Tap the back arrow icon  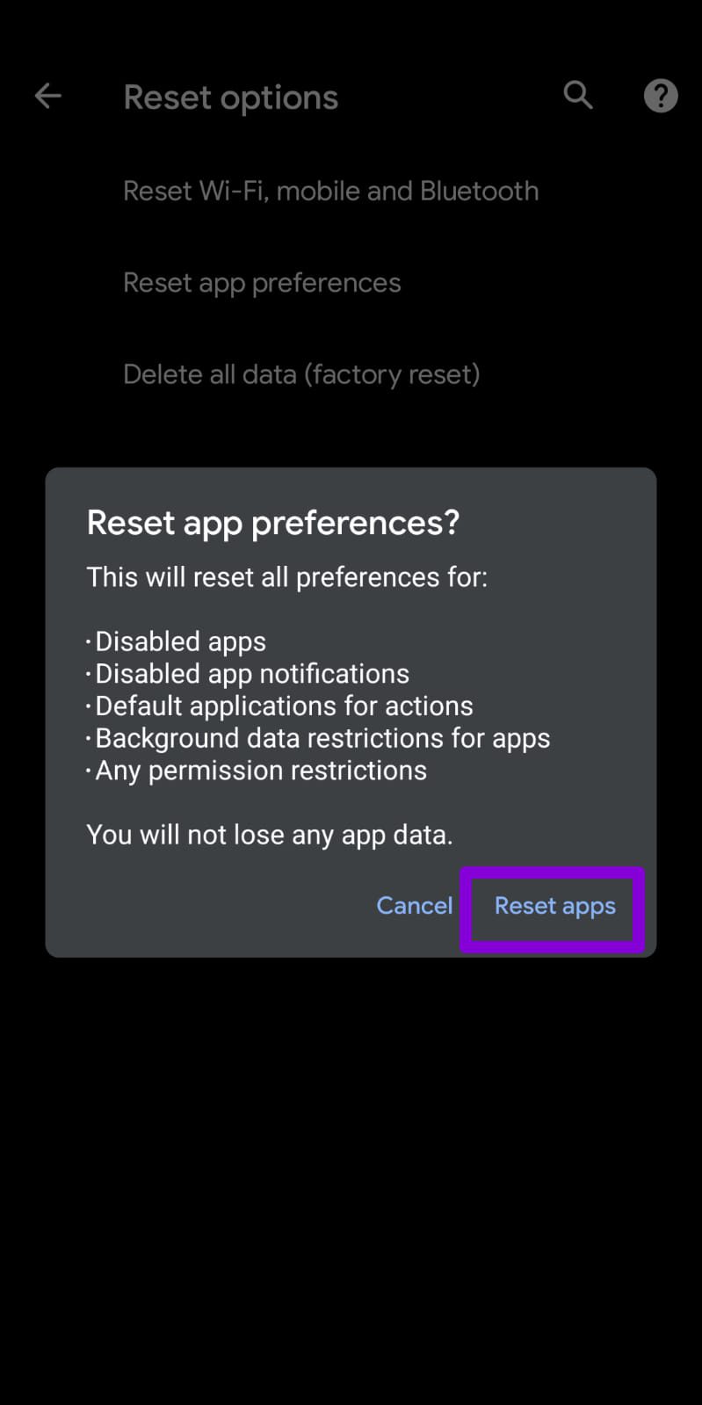[x=48, y=96]
